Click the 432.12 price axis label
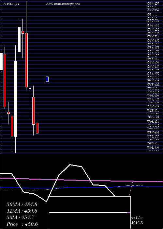The height and width of the screenshot is (229, 163). pos(153,146)
